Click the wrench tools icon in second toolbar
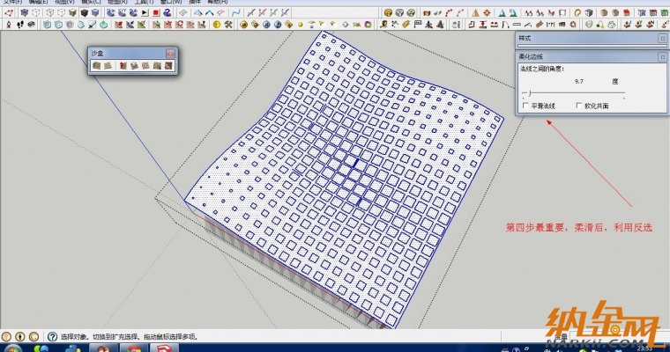 (228, 25)
